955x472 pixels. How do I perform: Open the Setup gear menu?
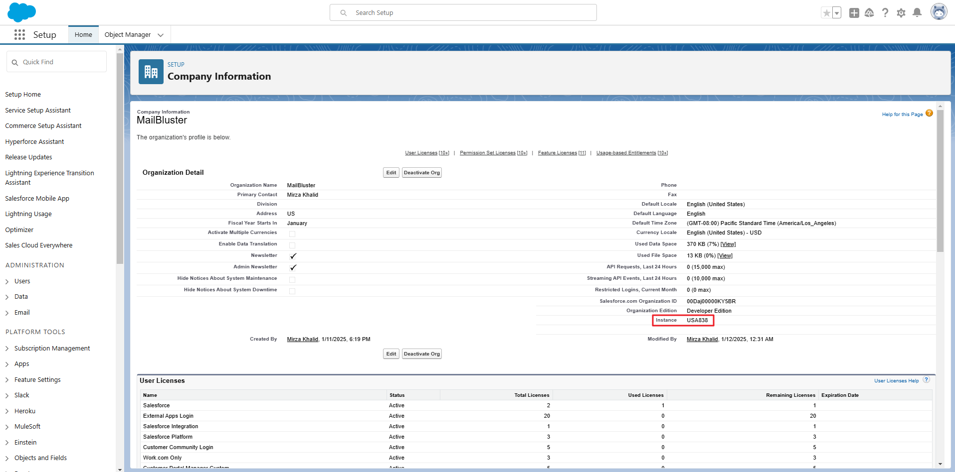click(901, 13)
